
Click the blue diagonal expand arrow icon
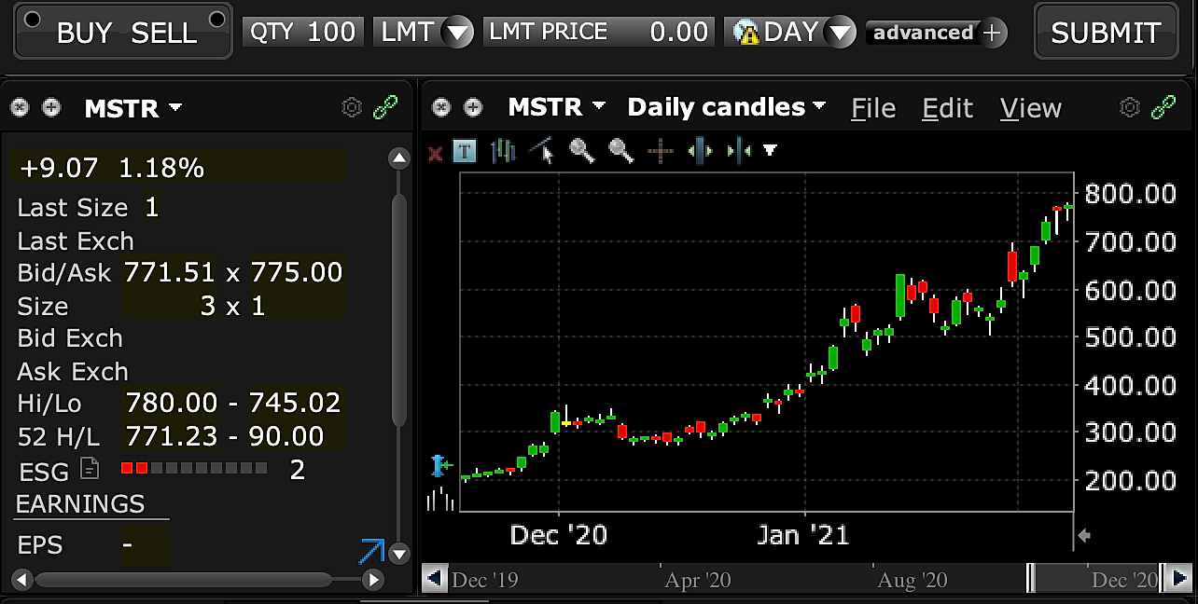pos(371,551)
